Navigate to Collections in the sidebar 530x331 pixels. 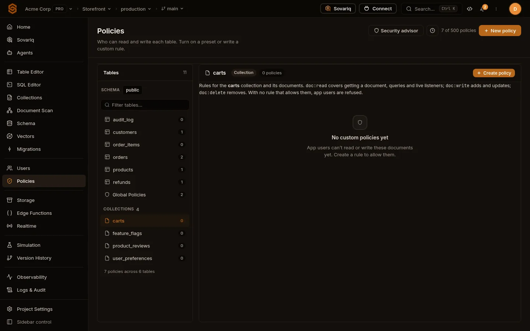tap(44, 97)
